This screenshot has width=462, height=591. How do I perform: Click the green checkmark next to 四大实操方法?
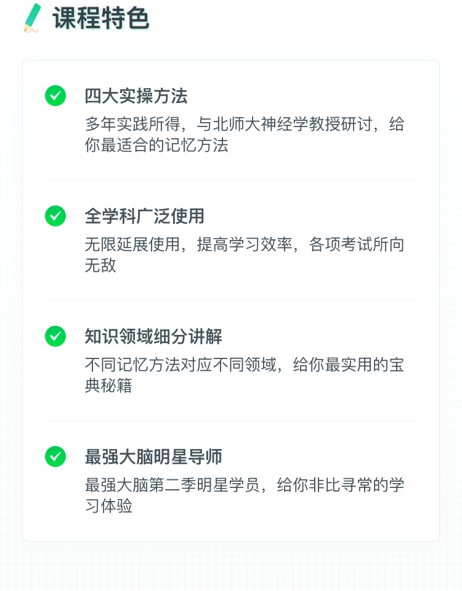tap(55, 96)
